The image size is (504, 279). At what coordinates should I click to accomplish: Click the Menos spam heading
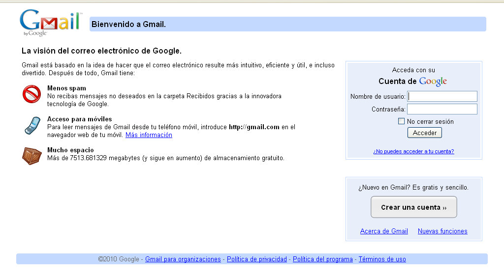[66, 88]
